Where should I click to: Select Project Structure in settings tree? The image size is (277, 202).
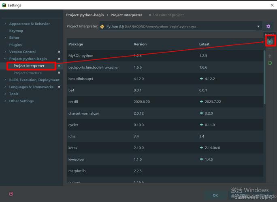tap(28, 73)
